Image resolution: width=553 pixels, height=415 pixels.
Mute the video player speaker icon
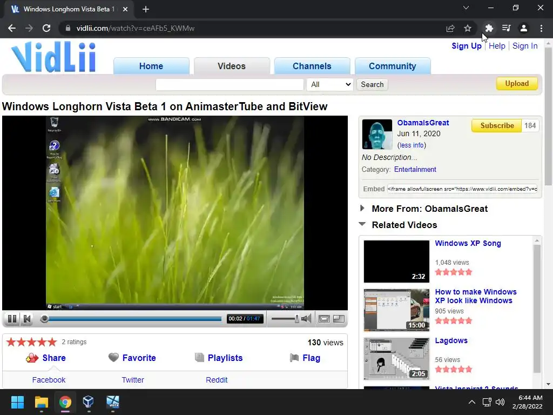[306, 319]
